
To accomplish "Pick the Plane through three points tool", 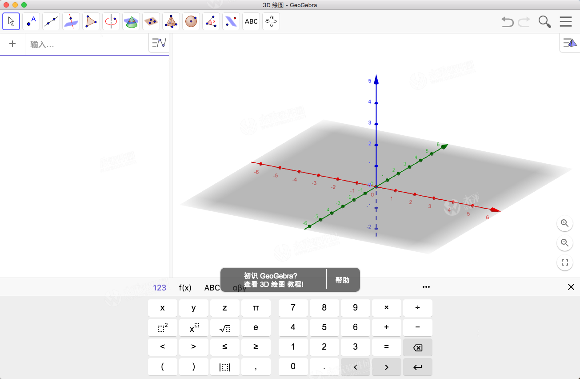I will click(x=151, y=21).
